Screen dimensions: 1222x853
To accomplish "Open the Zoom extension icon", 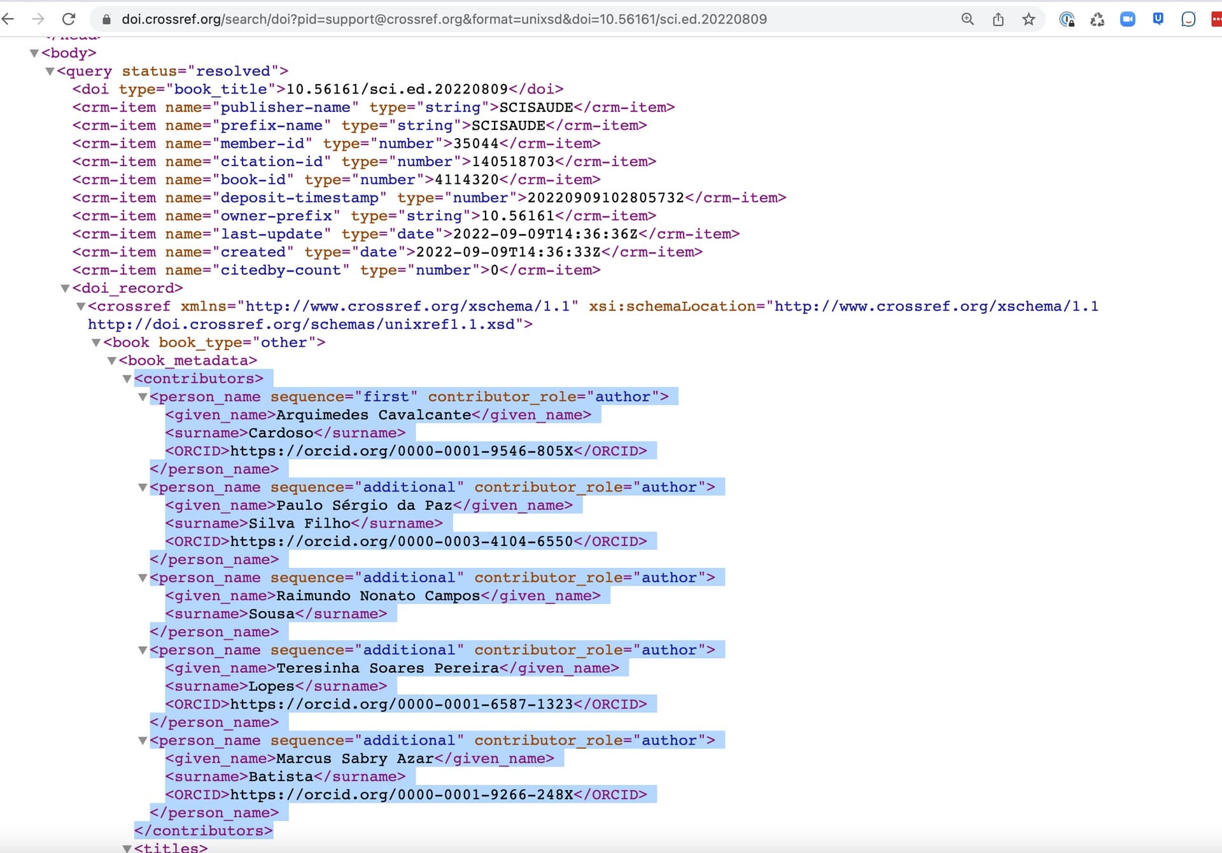I will click(x=1127, y=19).
